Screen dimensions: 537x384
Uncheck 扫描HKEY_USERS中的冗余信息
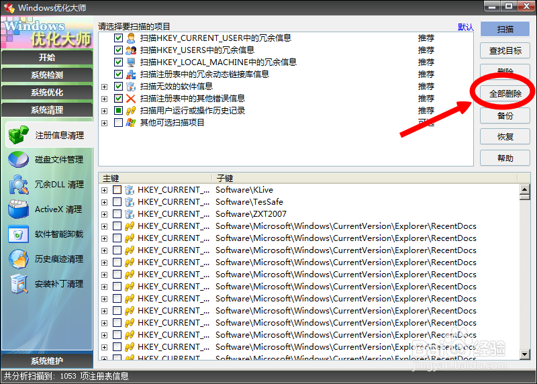(118, 50)
